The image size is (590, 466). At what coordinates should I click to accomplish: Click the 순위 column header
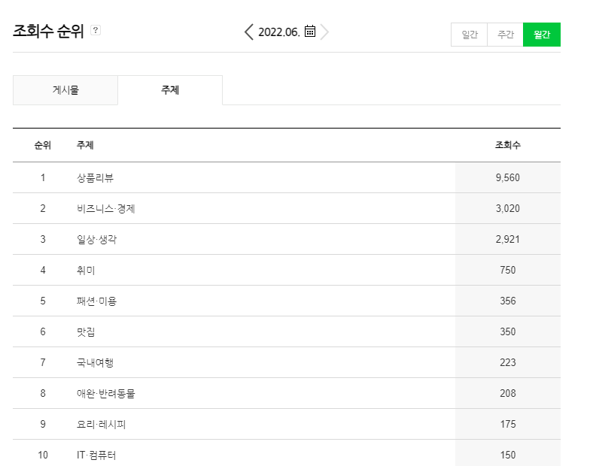pyautogui.click(x=42, y=145)
